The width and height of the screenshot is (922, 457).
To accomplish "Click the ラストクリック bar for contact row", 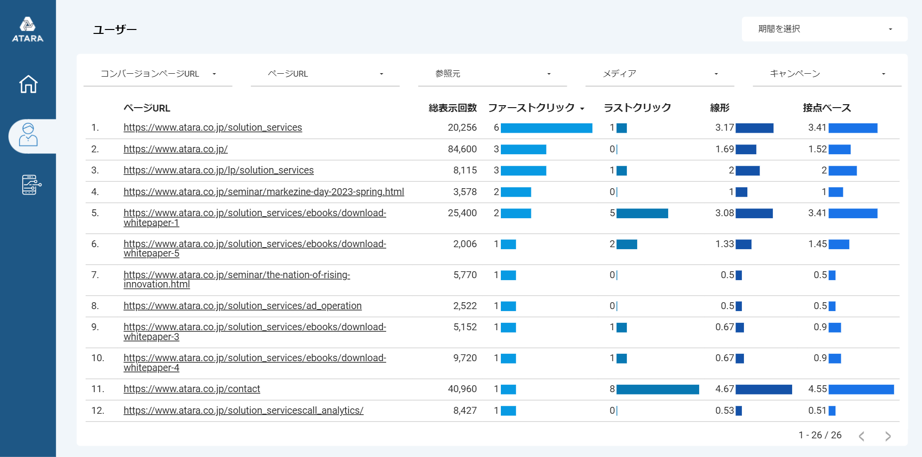I will coord(657,390).
